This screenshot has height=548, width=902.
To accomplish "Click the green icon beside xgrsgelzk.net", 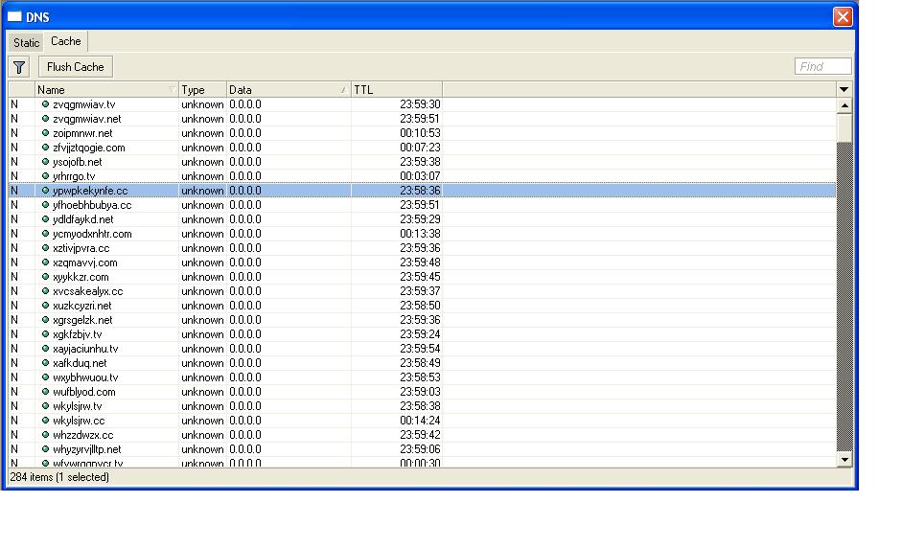I will 45,320.
